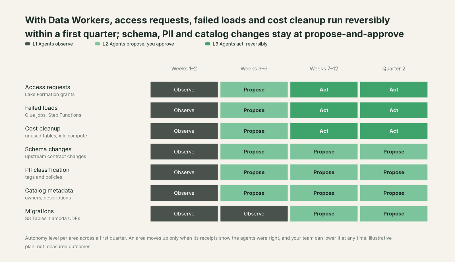455x262 pixels.
Task: Click Migrations Propose cell, Quarter 2
Action: 394,214
